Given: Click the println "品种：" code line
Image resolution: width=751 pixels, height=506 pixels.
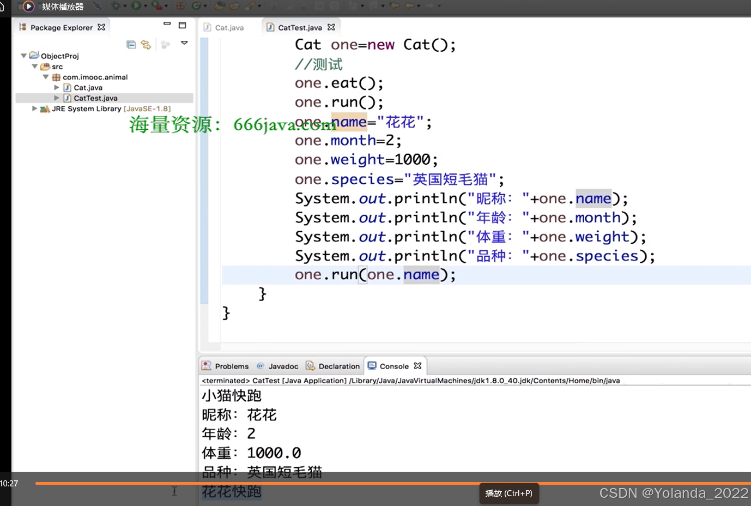Looking at the screenshot, I should tap(475, 256).
